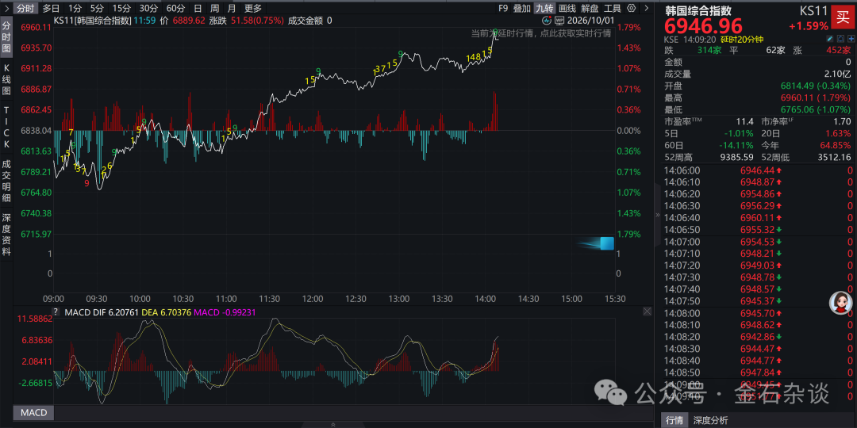This screenshot has width=857, height=428.
Task: Click the pencil edit icon under the price change
Action: (x=830, y=40)
